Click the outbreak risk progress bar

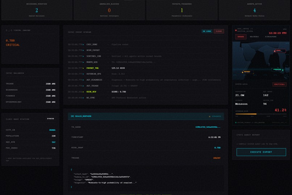click(261, 114)
